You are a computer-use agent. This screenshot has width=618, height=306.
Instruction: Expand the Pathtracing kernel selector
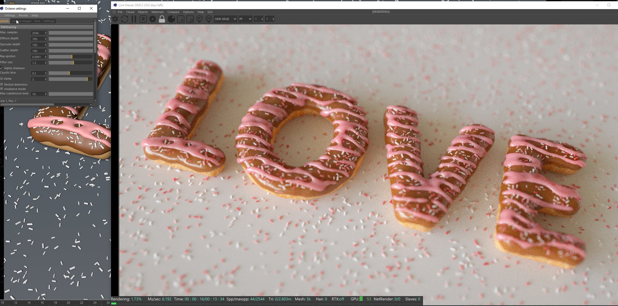click(46, 27)
